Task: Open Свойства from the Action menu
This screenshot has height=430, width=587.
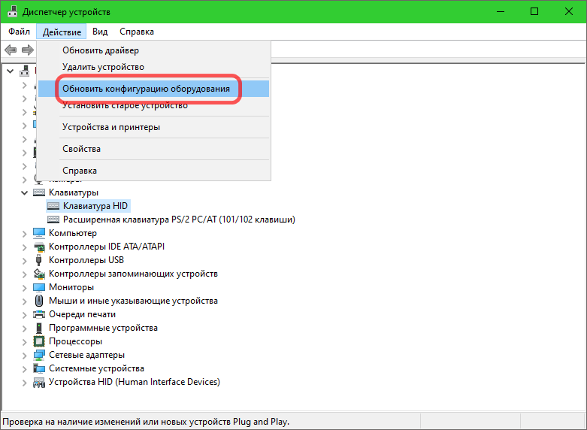Action: coord(81,149)
